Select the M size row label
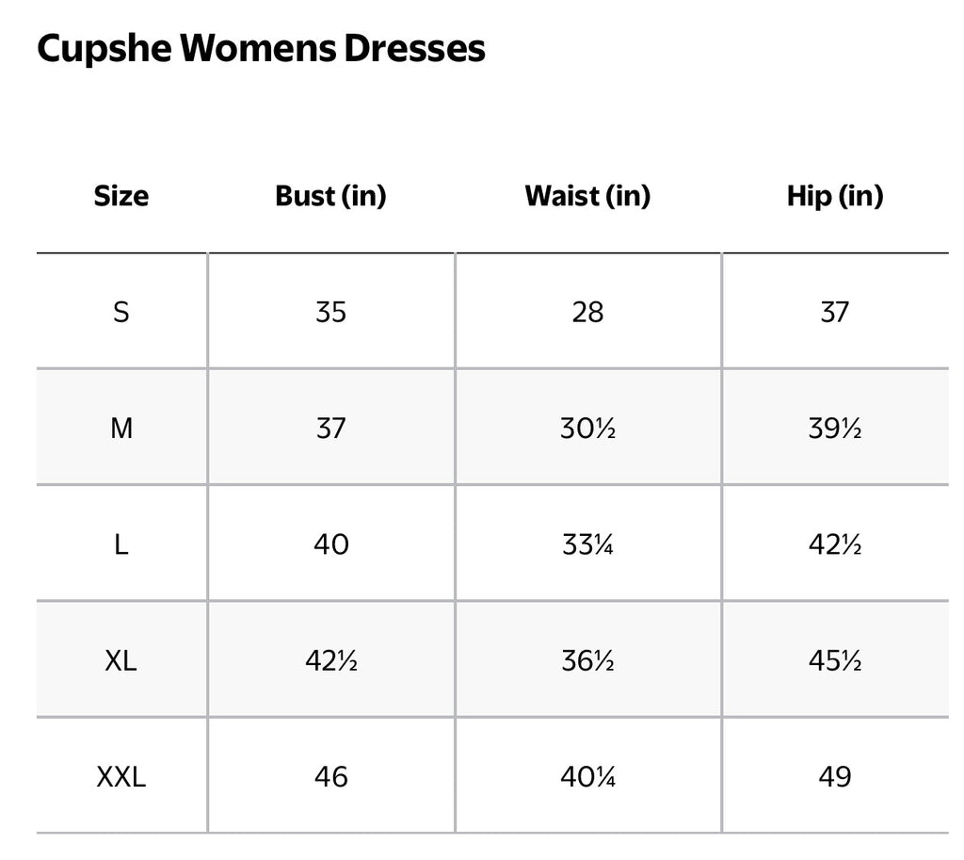 tap(121, 429)
